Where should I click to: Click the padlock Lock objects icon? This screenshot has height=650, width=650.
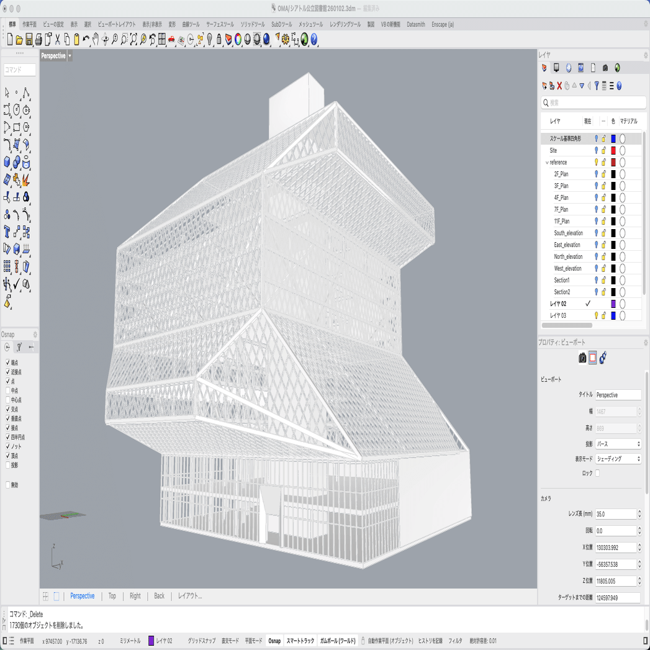[x=219, y=39]
